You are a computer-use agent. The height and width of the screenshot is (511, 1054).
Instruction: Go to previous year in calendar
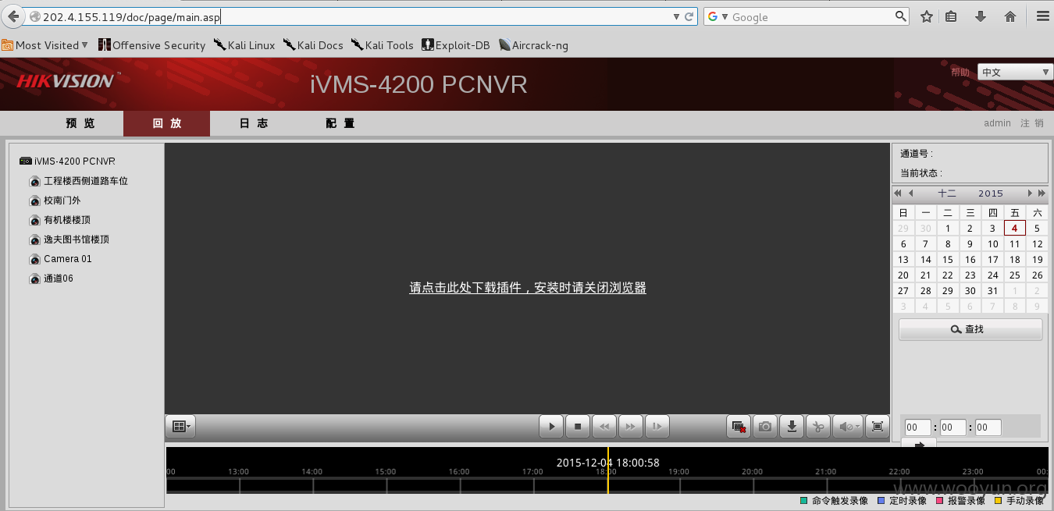pos(898,193)
